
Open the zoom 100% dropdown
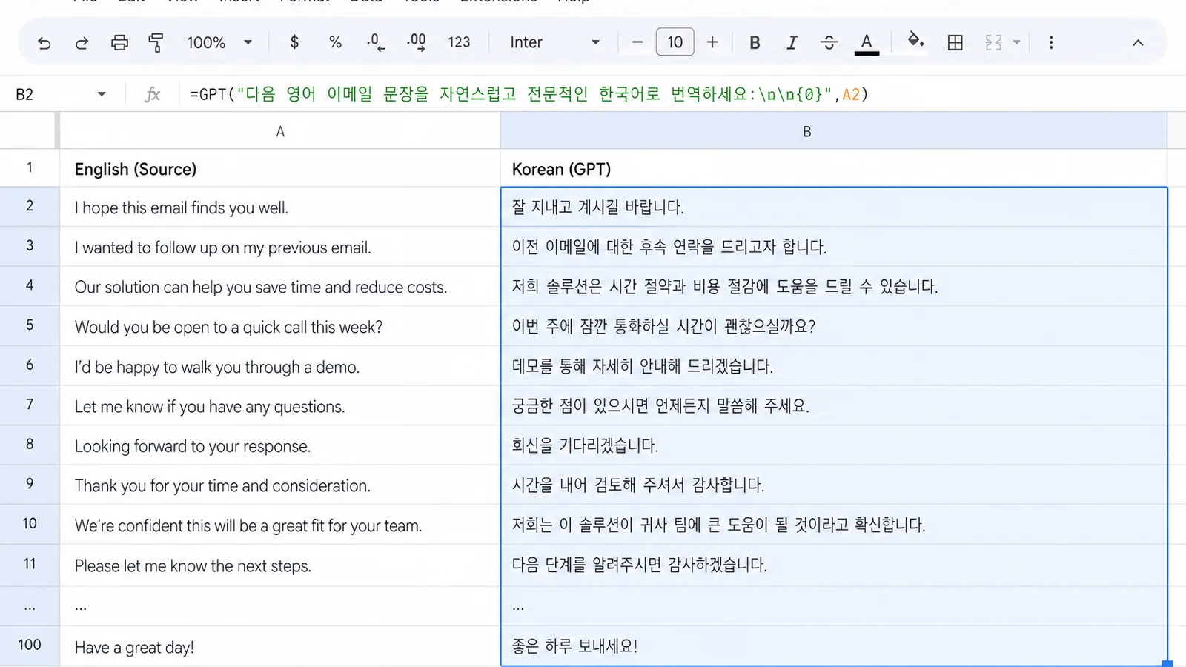point(219,43)
